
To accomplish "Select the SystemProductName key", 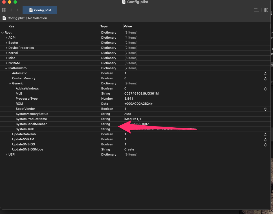I will [x=31, y=119].
